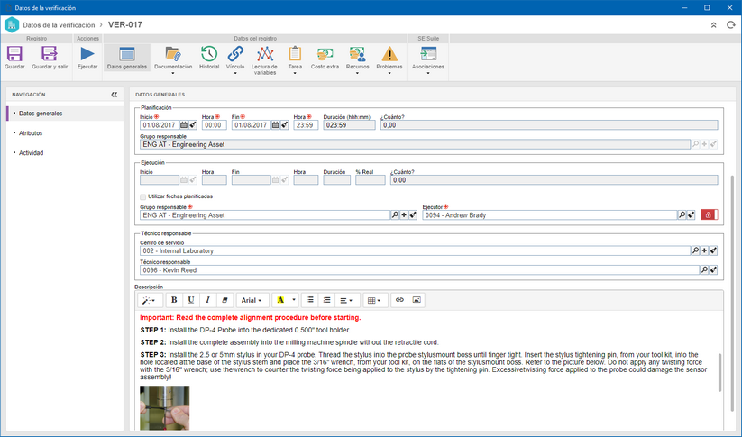The image size is (742, 437).
Task: Apply yellow highlight color A
Action: [x=280, y=300]
